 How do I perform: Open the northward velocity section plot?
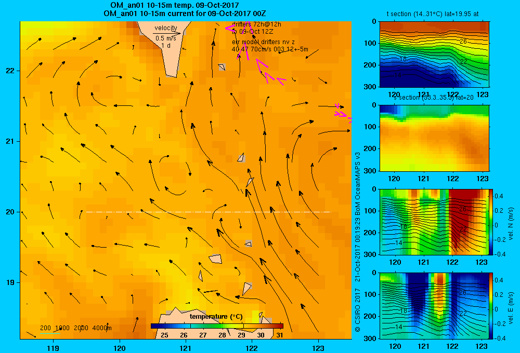(434, 222)
